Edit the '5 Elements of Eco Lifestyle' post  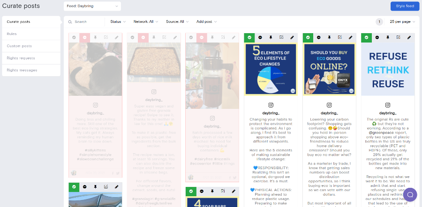pyautogui.click(x=292, y=37)
